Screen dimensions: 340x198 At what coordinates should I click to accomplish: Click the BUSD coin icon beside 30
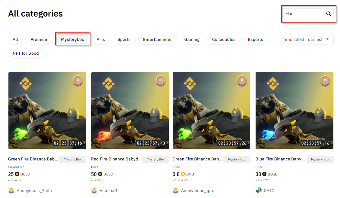click(x=264, y=174)
